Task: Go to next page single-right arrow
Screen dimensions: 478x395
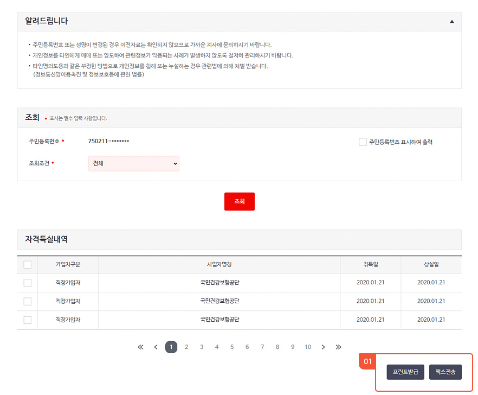Action: click(x=323, y=347)
